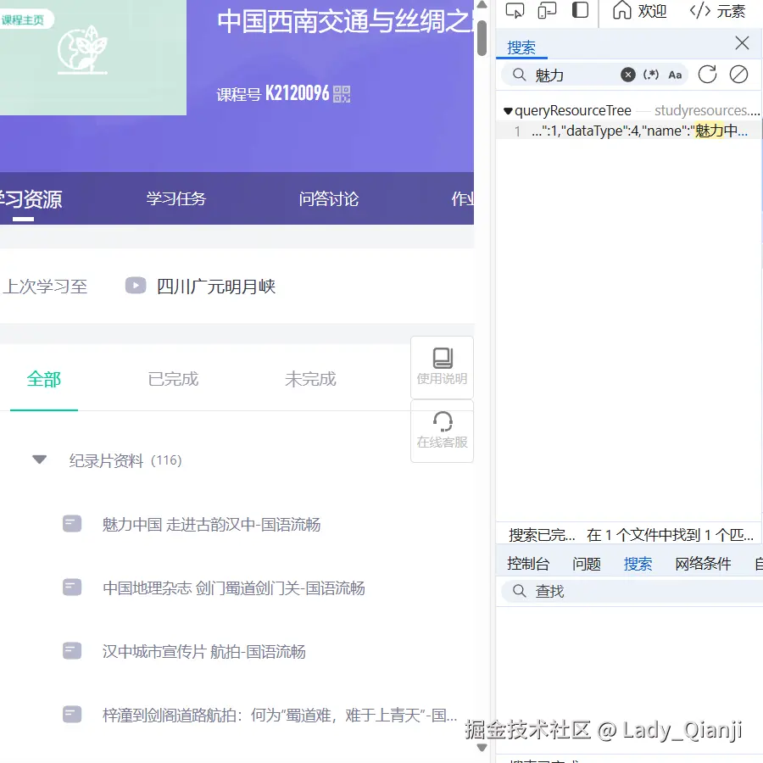
Task: Switch to the 控制台 console drawer tab
Action: (528, 564)
